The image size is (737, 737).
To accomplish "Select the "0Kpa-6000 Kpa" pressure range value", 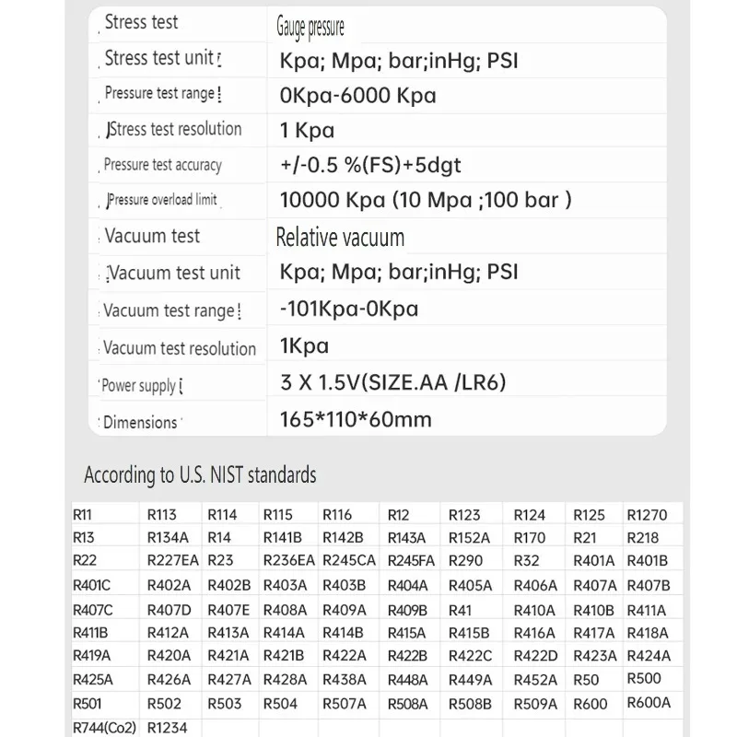I will 357,95.
